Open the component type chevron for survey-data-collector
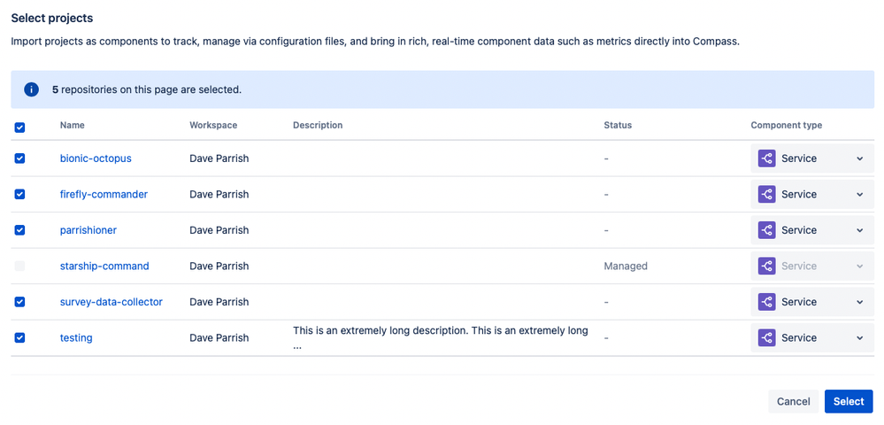The image size is (884, 425). tap(860, 302)
